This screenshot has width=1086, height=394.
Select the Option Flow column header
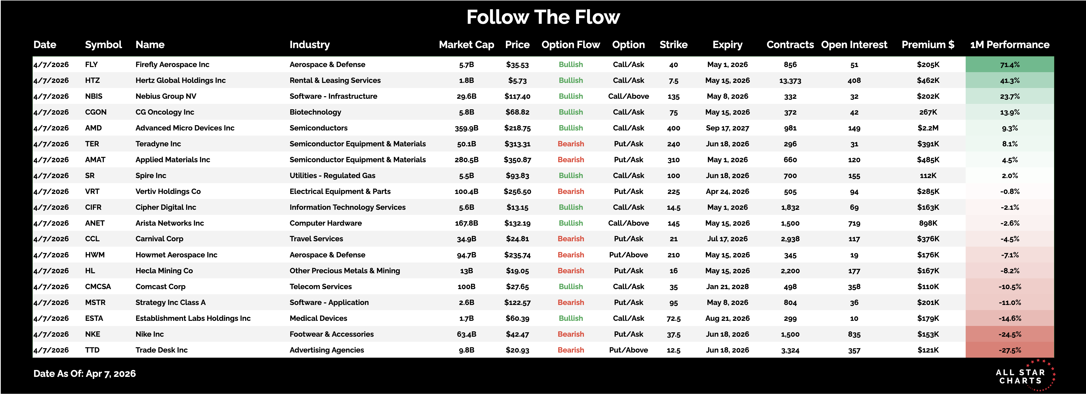tap(570, 45)
